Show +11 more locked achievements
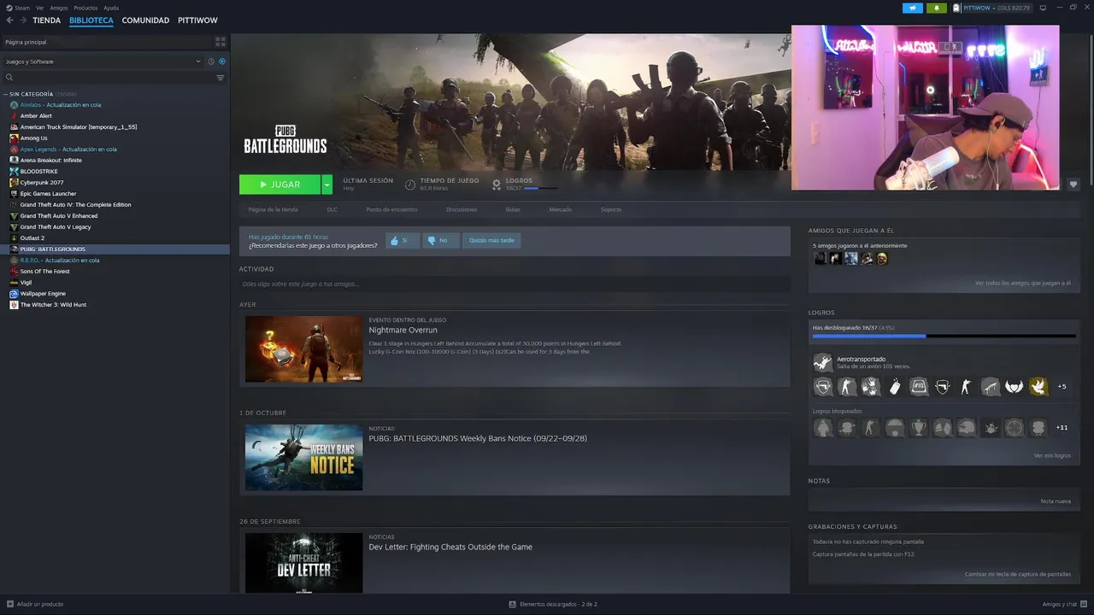The width and height of the screenshot is (1094, 615). (x=1062, y=427)
